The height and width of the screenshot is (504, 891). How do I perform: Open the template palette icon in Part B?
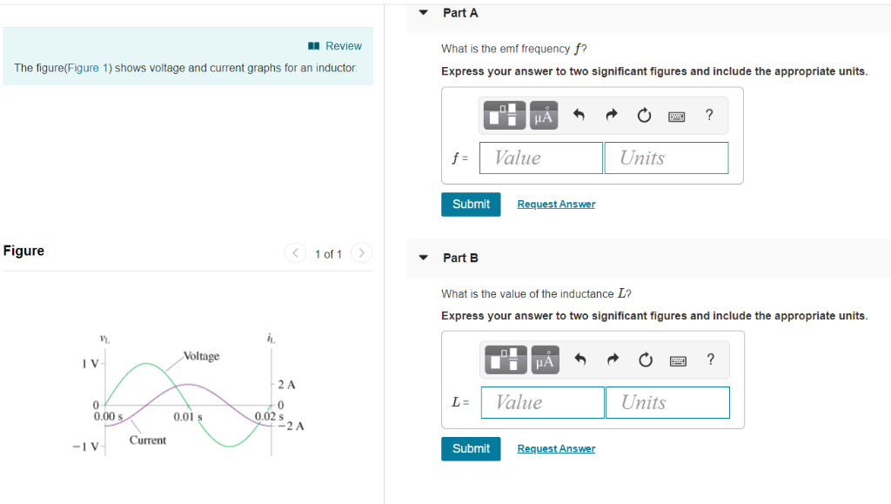click(504, 359)
